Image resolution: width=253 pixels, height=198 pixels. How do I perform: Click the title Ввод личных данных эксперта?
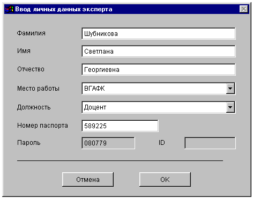[x=64, y=9]
